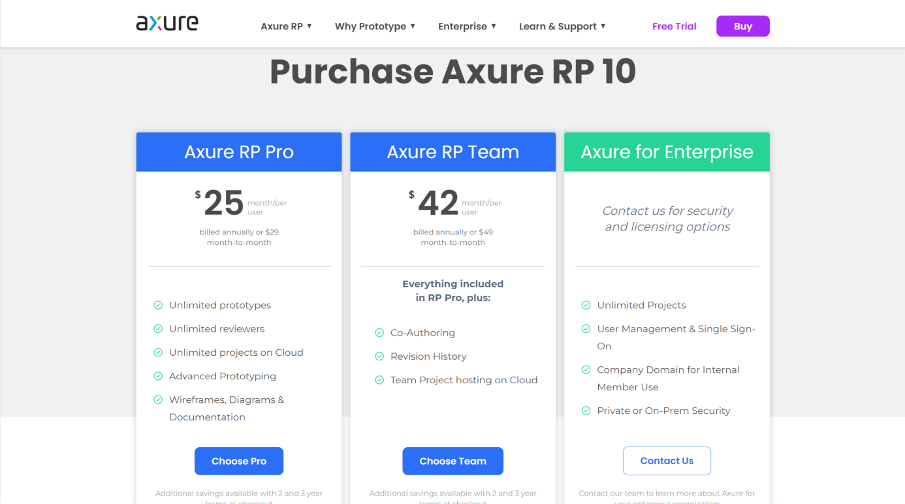905x504 pixels.
Task: Click the 'Unlimited reviewers' feature text
Action: pyautogui.click(x=217, y=328)
